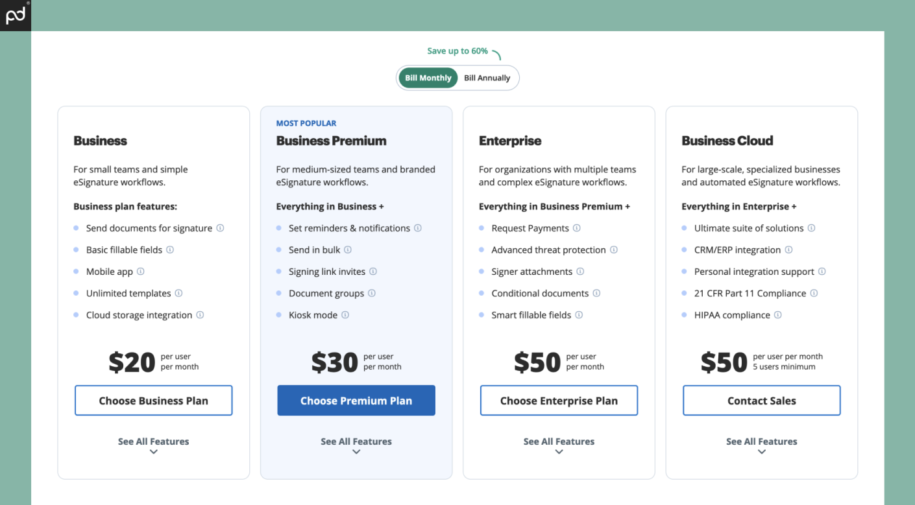The image size is (915, 505).
Task: Contact Sales for Business Cloud
Action: [761, 400]
